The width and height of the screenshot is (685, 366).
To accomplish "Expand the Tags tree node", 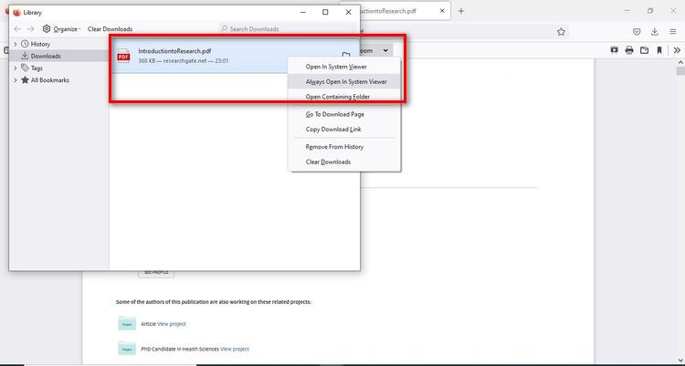I will (16, 68).
